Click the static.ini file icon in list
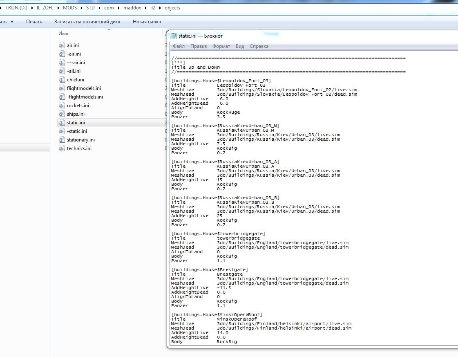Image resolution: width=458 pixels, height=357 pixels. pos(62,123)
